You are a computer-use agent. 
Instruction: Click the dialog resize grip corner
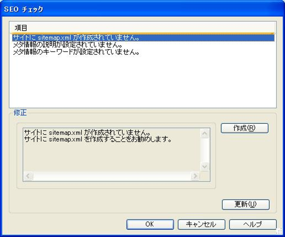[x=279, y=231]
